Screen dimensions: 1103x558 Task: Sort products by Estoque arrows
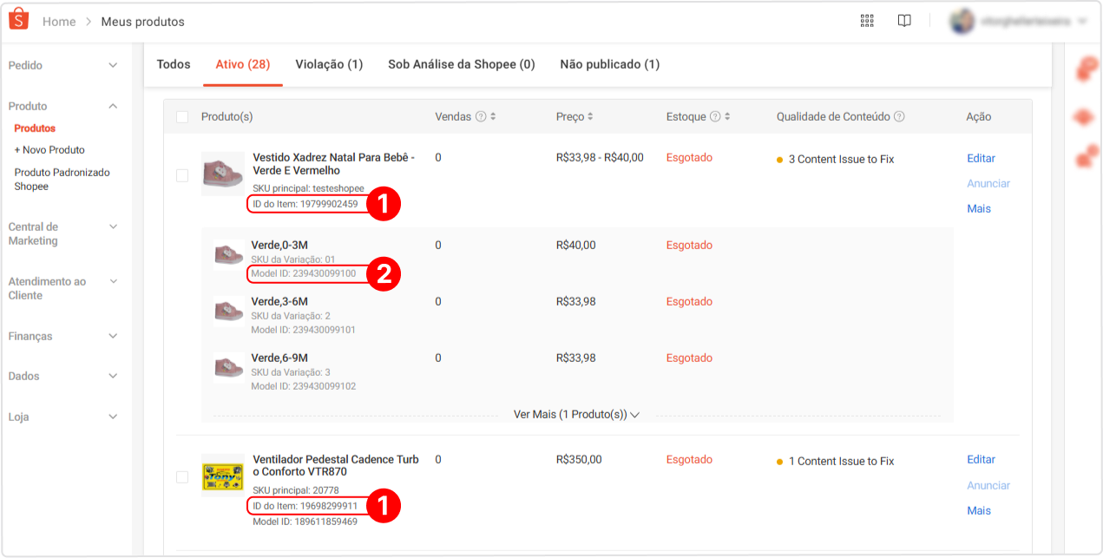[x=727, y=116]
